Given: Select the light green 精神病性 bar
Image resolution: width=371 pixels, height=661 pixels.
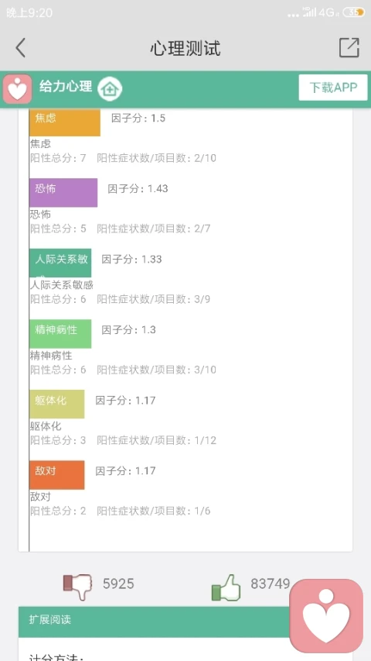Looking at the screenshot, I should (60, 333).
